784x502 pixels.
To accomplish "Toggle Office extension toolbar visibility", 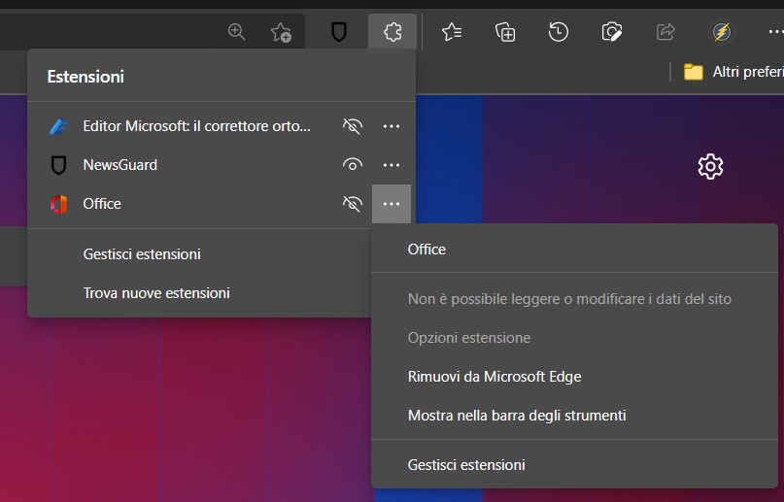I will coord(352,204).
